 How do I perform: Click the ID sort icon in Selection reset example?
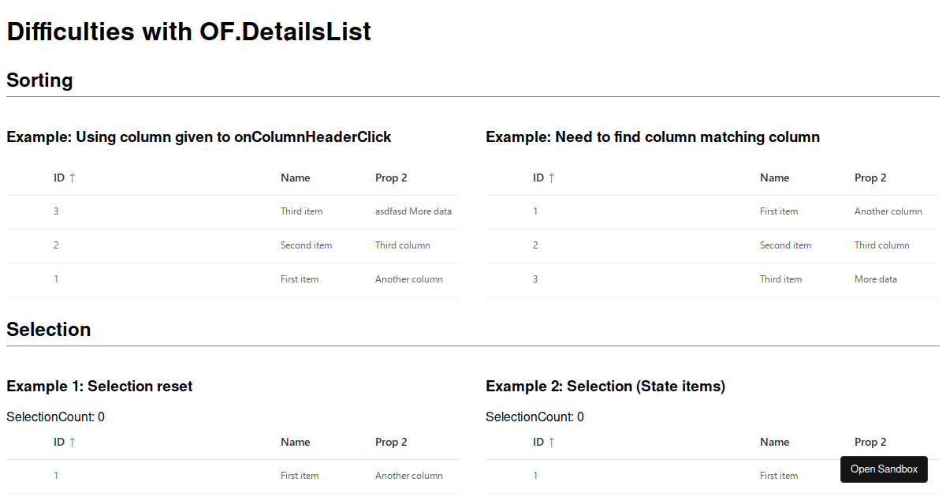pos(73,442)
